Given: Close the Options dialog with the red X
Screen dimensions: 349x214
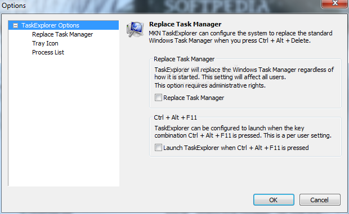Looking at the screenshot, I should [x=335, y=3].
